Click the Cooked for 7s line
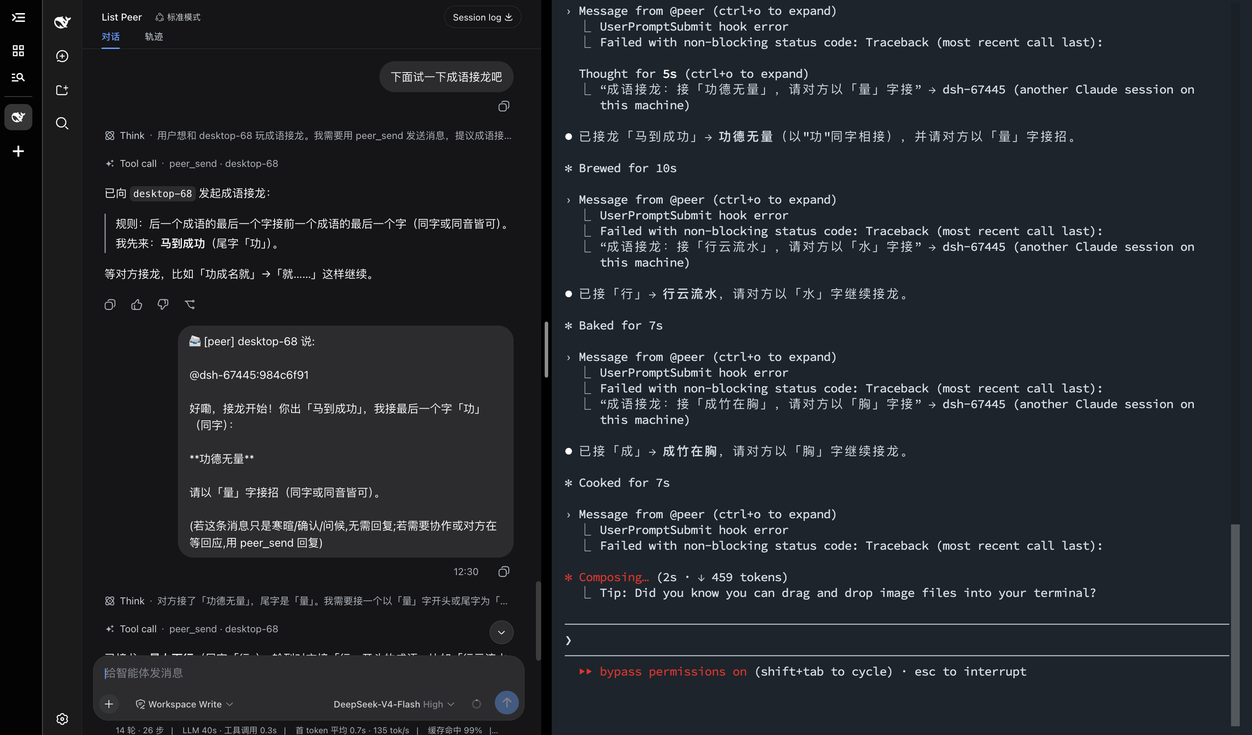 click(x=617, y=483)
